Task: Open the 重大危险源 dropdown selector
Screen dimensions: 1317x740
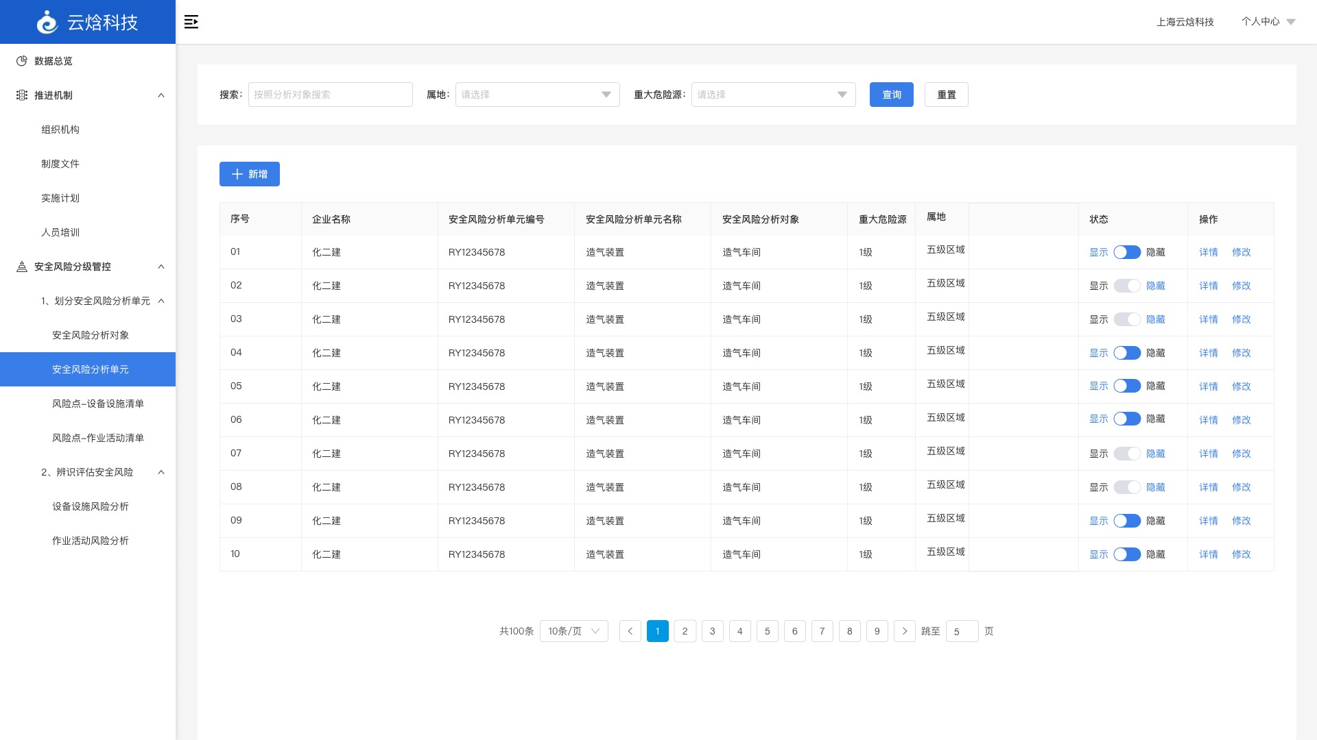Action: [x=773, y=95]
